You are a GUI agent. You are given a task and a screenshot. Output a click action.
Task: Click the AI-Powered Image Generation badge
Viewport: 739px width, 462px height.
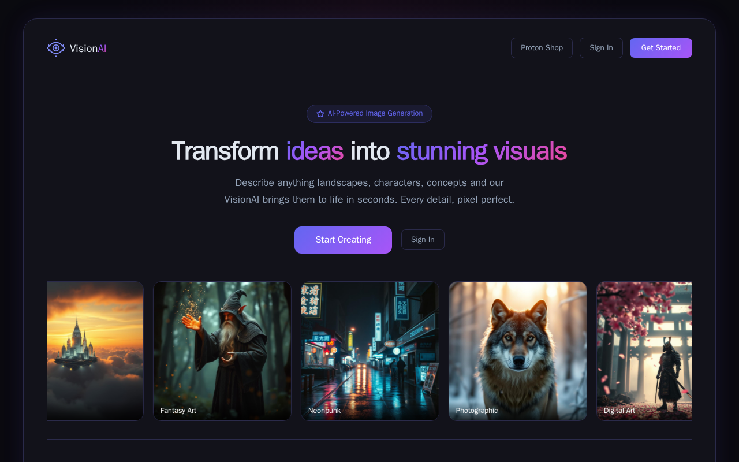[x=369, y=114]
